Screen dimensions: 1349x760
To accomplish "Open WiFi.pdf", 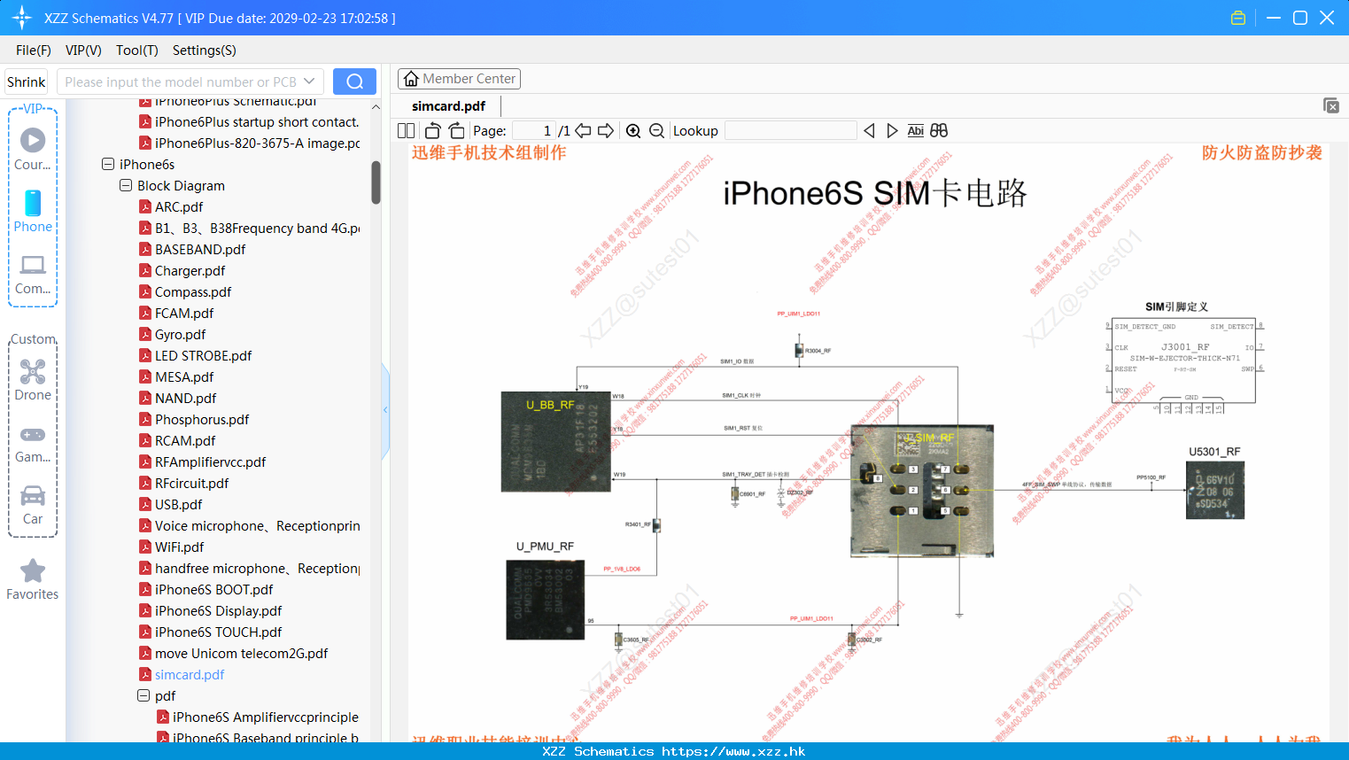I will (180, 547).
